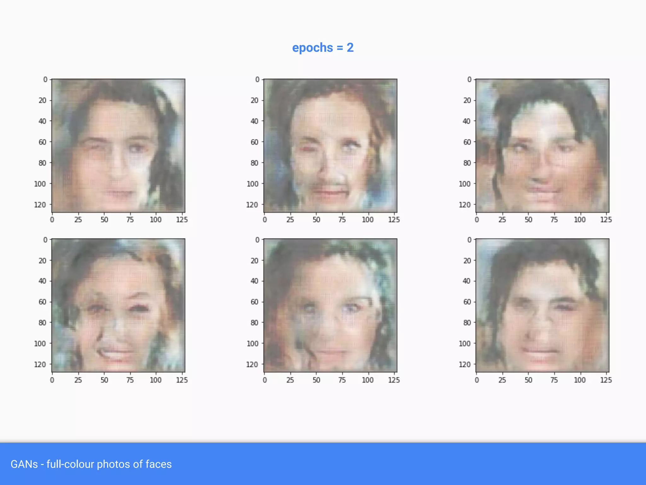This screenshot has width=646, height=485.
Task: Select the bottom-middle generated face image
Action: pos(330,305)
